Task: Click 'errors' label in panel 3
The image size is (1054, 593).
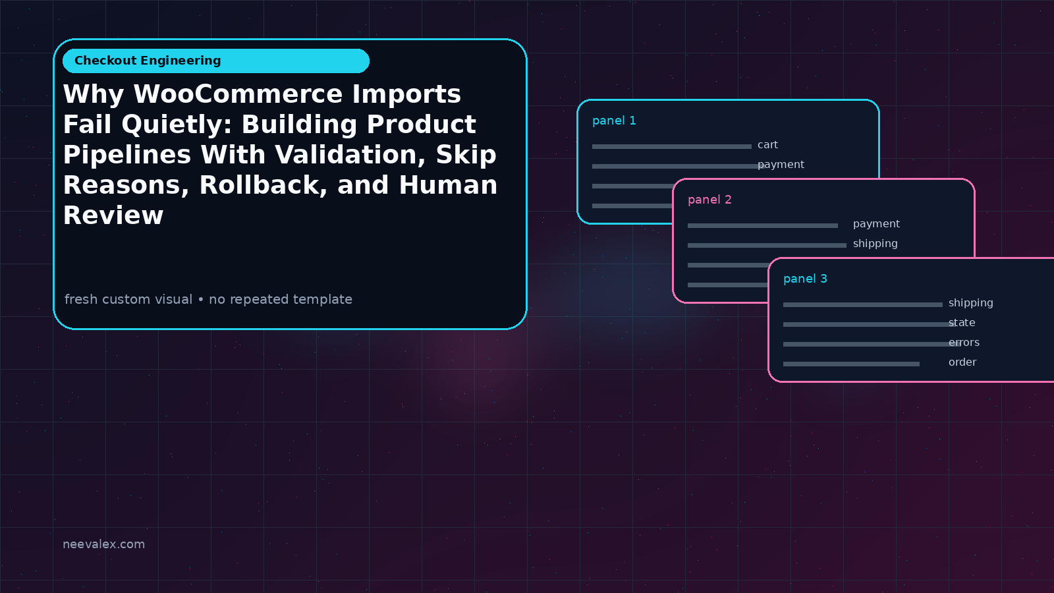Action: [964, 343]
